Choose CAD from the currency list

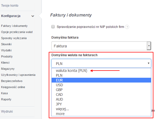coord(101,95)
